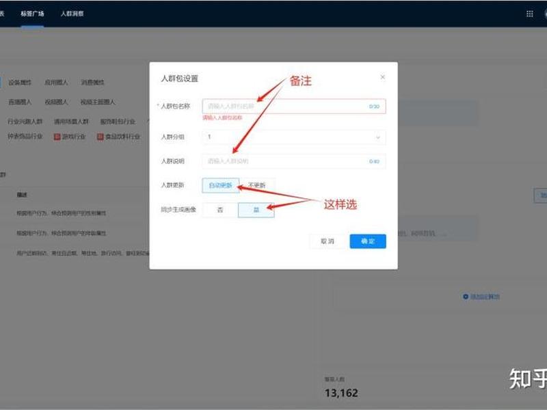Open 消费属性 category tab
Viewport: 547px width, 410px height.
click(92, 83)
